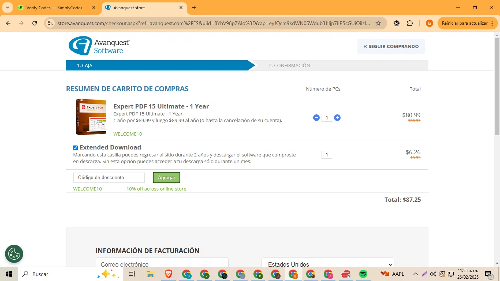The height and width of the screenshot is (281, 500).
Task: Click the Total: $87.25 text
Action: tap(403, 200)
